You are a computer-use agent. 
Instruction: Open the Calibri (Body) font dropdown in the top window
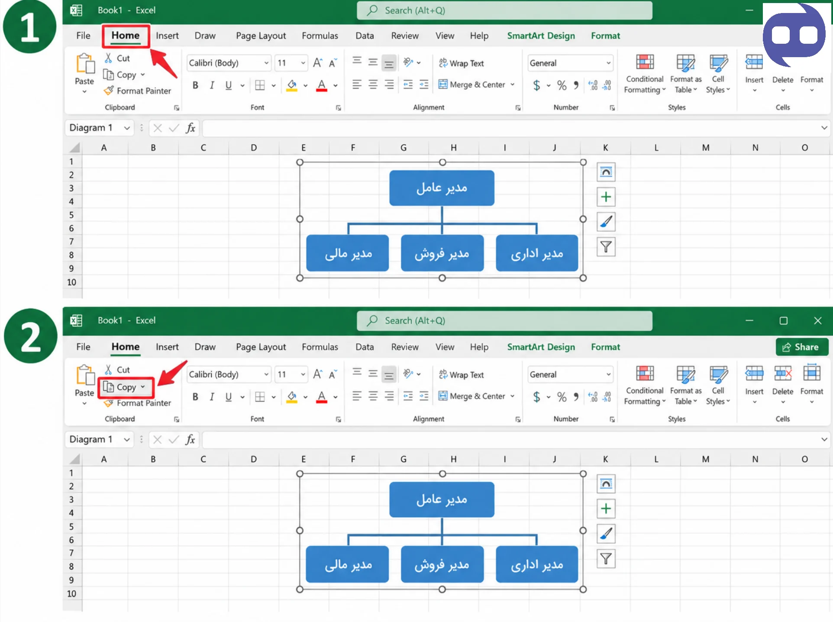(266, 63)
